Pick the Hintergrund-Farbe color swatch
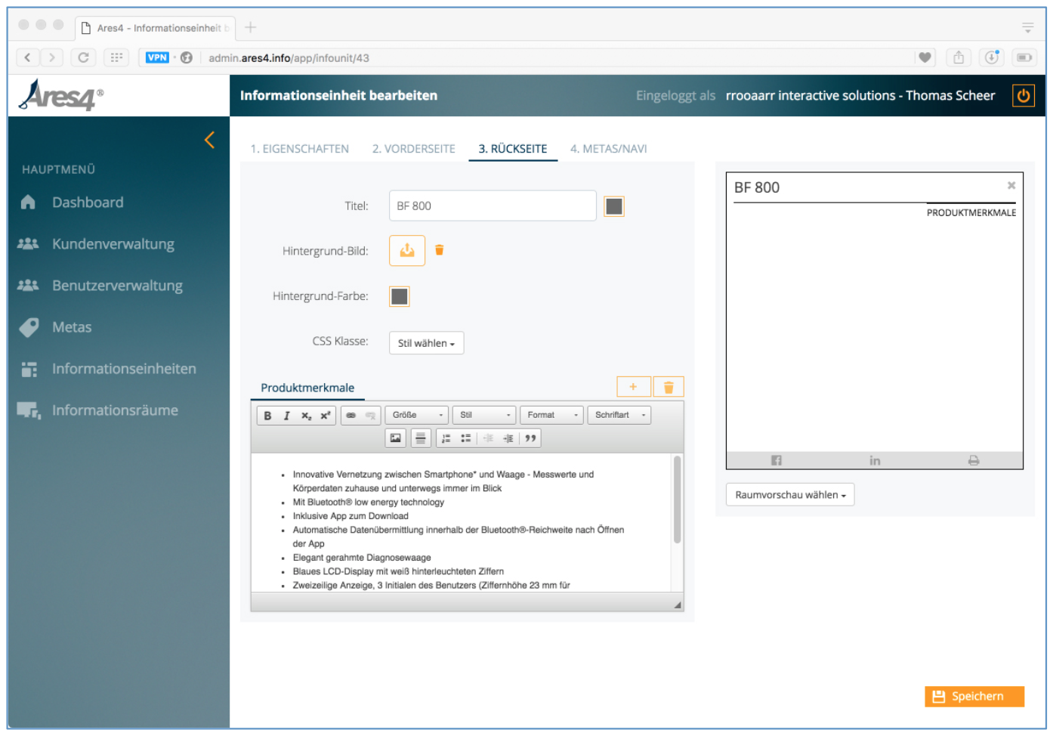Screen dimensions: 1050x733 400,296
